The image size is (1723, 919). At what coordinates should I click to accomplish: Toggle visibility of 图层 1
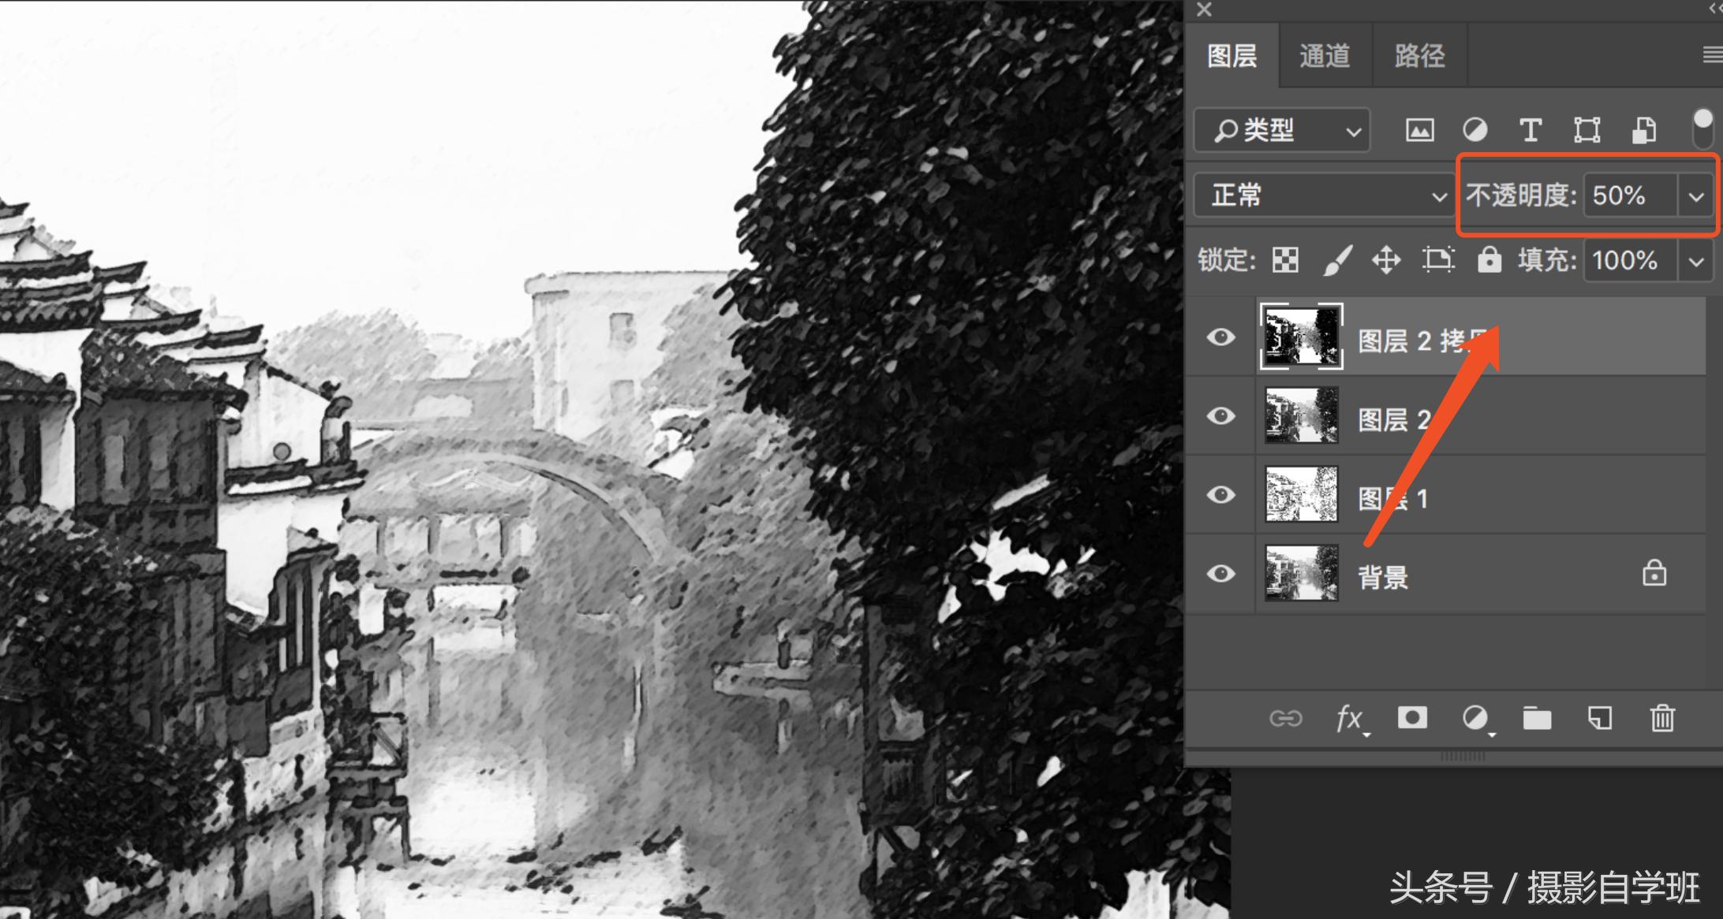coord(1221,494)
